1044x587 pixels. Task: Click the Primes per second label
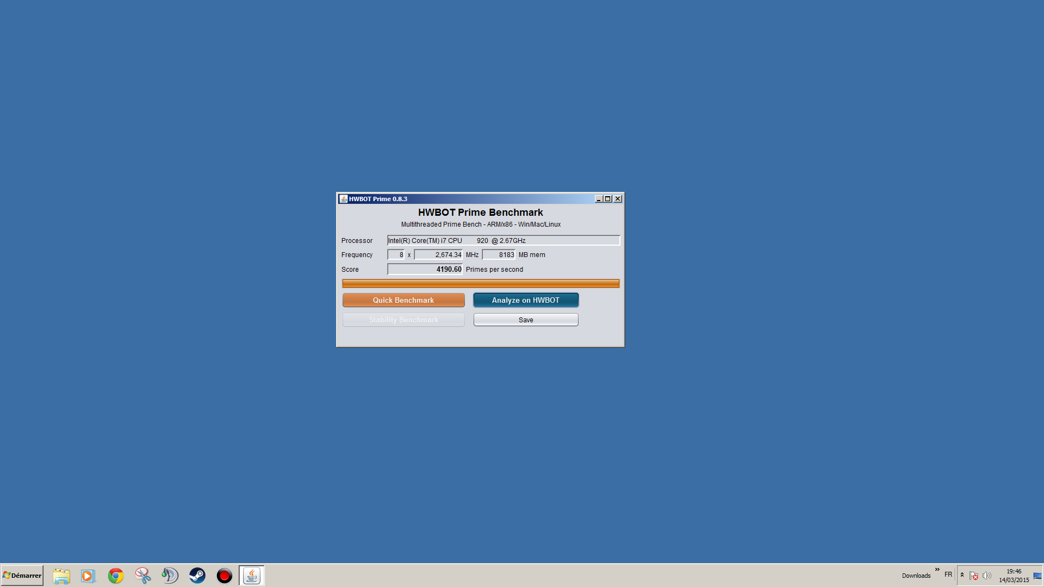[494, 270]
